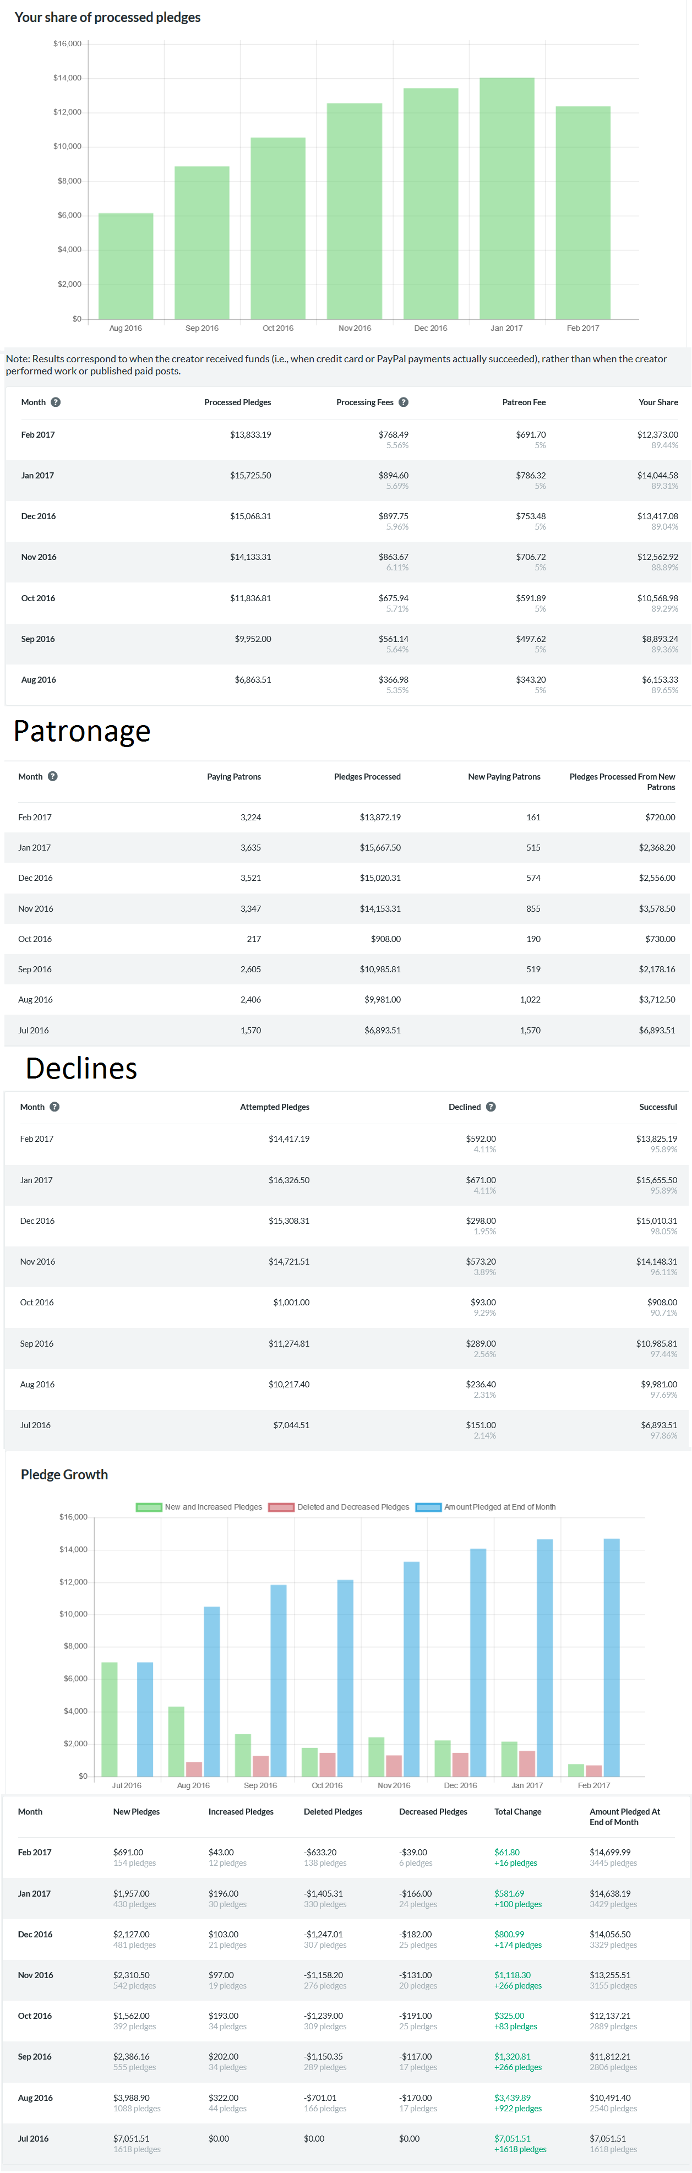Click help icon beside Month in processed pledges table

pyautogui.click(x=56, y=402)
